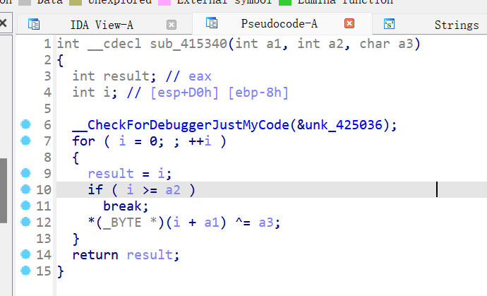
Task: Toggle breakpoint dot on line 12
Action: 26,222
